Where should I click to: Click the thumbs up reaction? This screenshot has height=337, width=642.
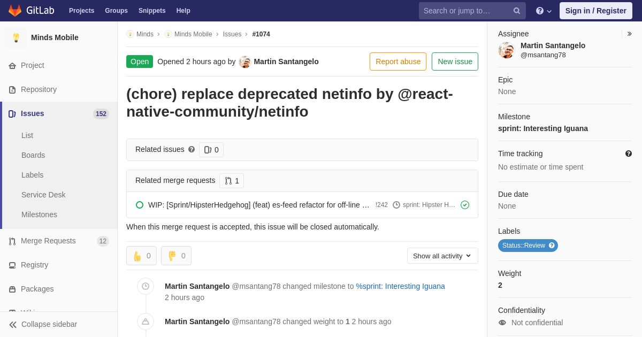141,256
